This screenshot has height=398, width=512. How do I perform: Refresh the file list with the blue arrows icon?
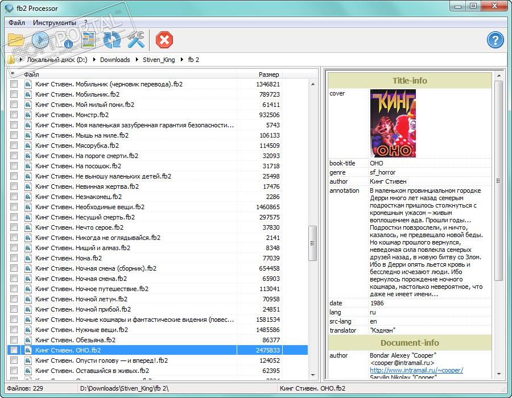(x=112, y=40)
